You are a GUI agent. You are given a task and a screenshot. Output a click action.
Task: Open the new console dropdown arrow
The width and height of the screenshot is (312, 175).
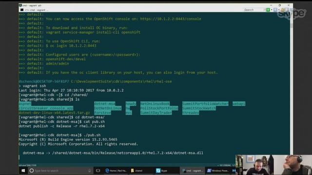point(272,10)
